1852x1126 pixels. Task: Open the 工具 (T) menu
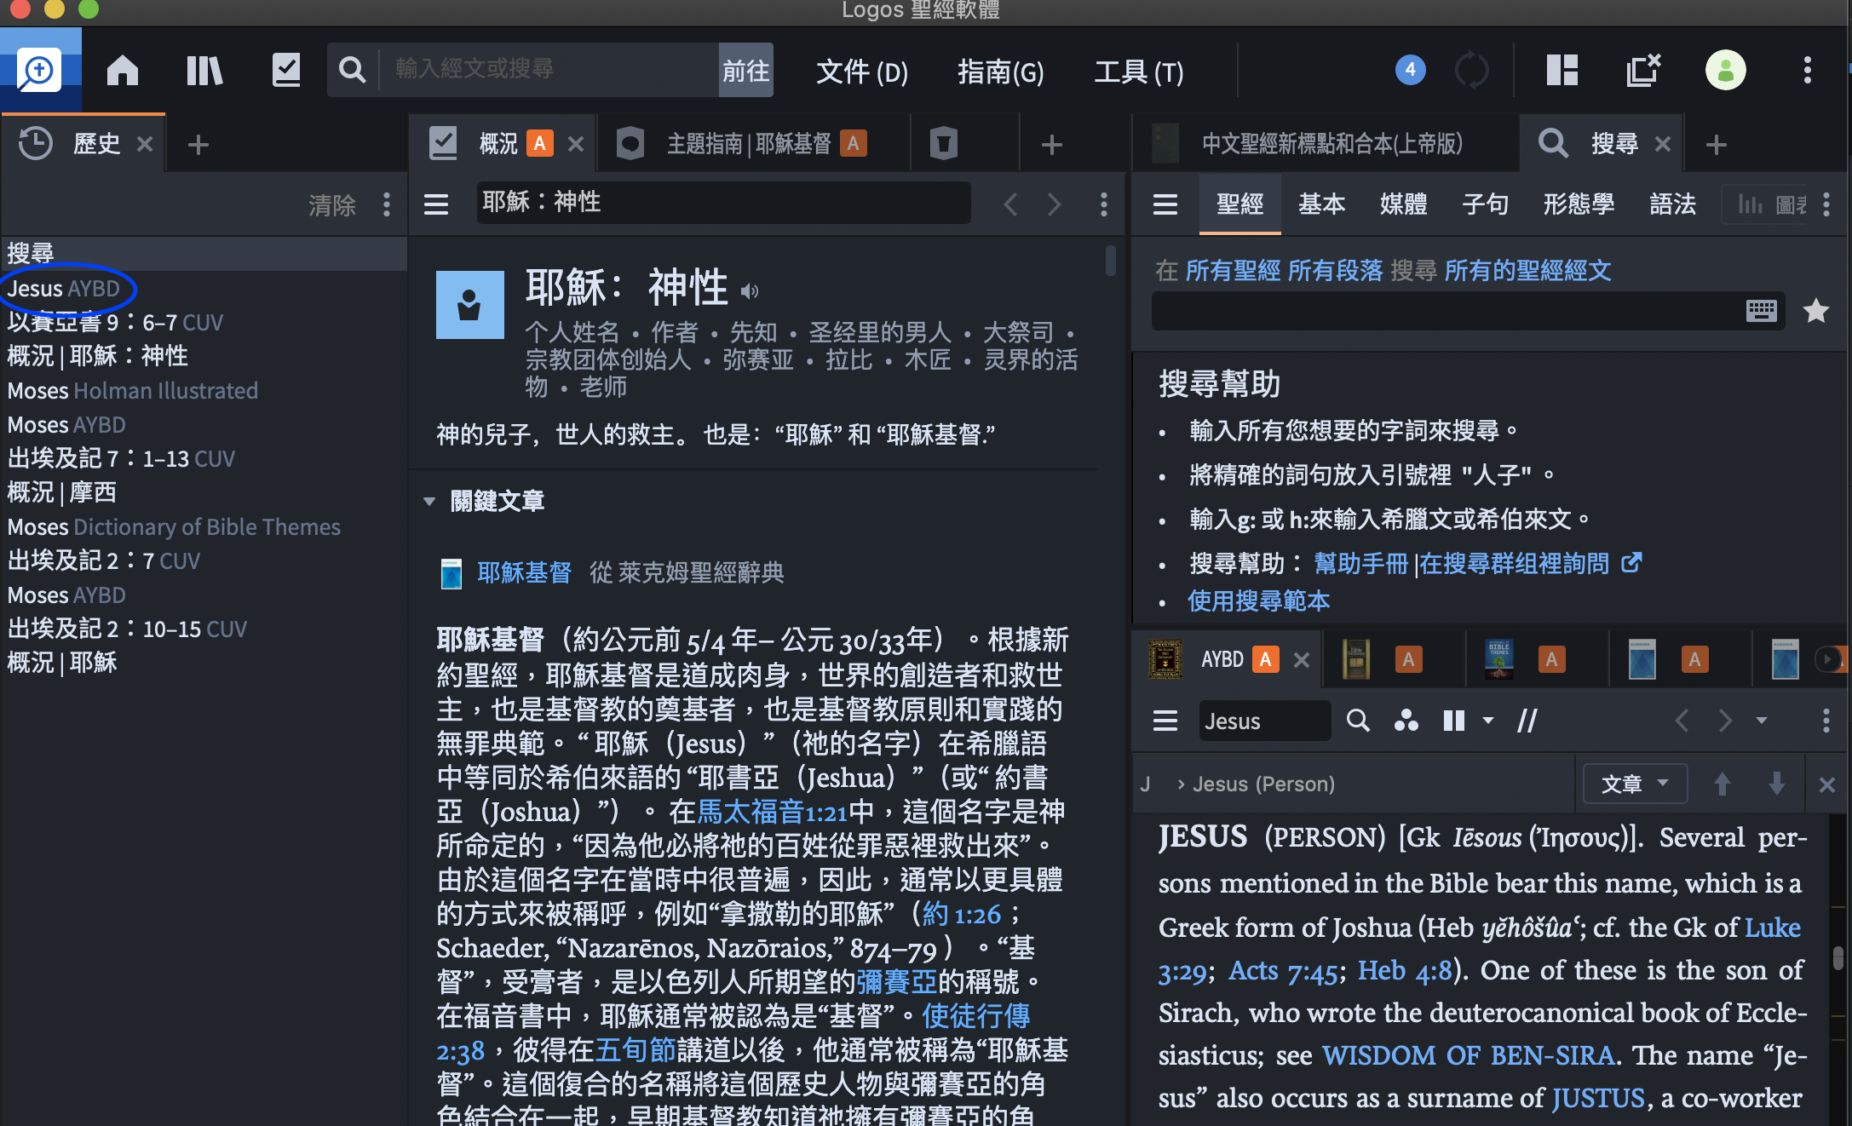point(1139,72)
